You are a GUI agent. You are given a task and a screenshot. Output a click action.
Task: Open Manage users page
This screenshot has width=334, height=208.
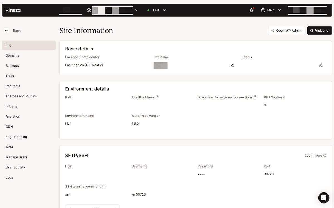pos(29,157)
